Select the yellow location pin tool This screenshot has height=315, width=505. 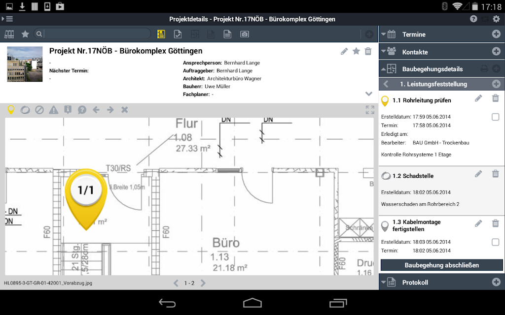11,110
